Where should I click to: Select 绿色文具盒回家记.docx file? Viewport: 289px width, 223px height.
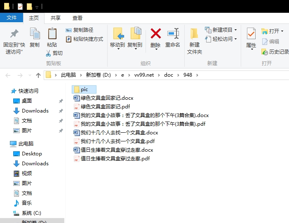(103, 98)
